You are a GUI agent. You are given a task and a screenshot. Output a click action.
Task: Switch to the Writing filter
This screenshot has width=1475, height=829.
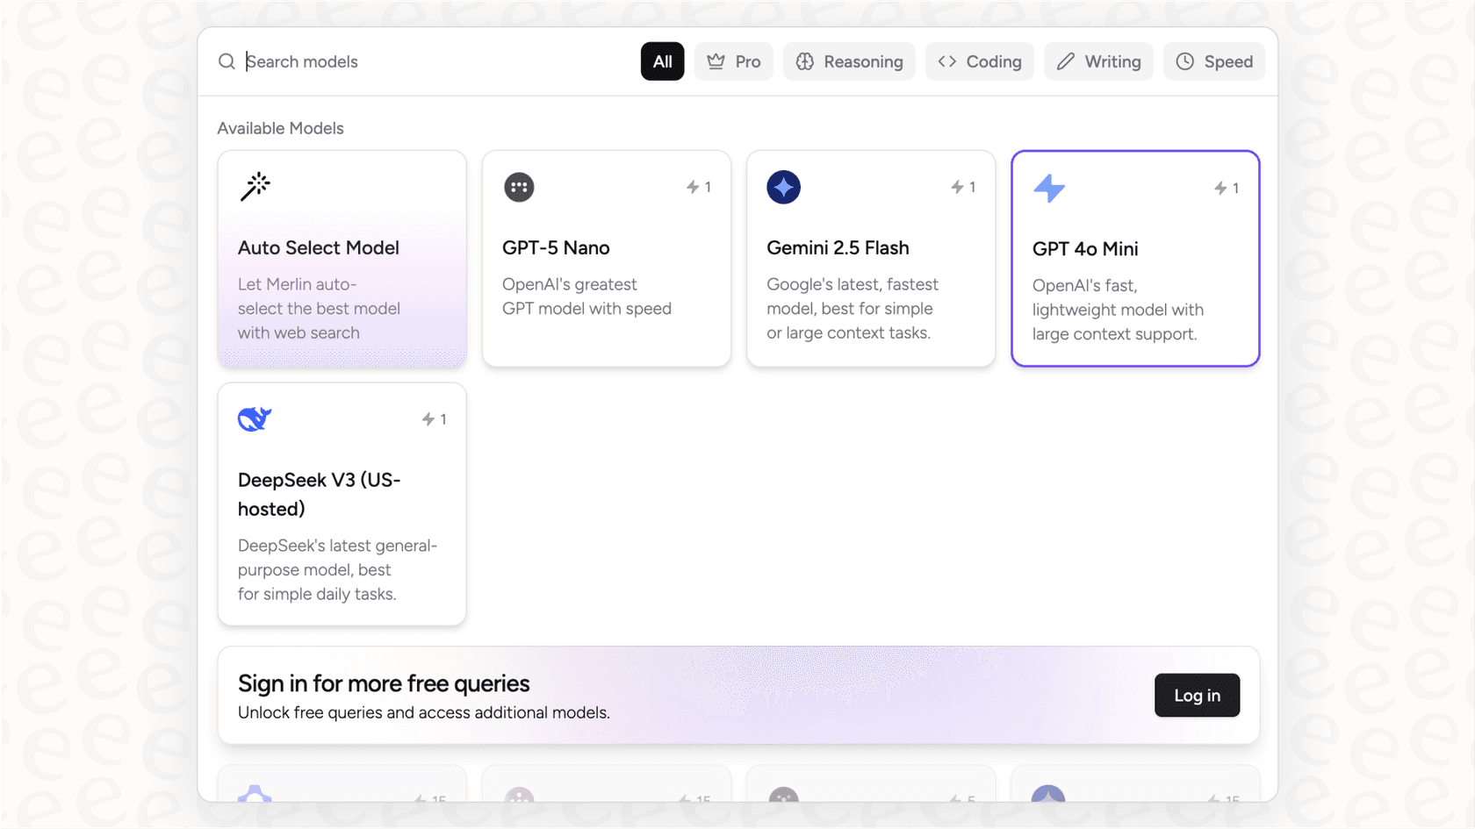coord(1098,61)
